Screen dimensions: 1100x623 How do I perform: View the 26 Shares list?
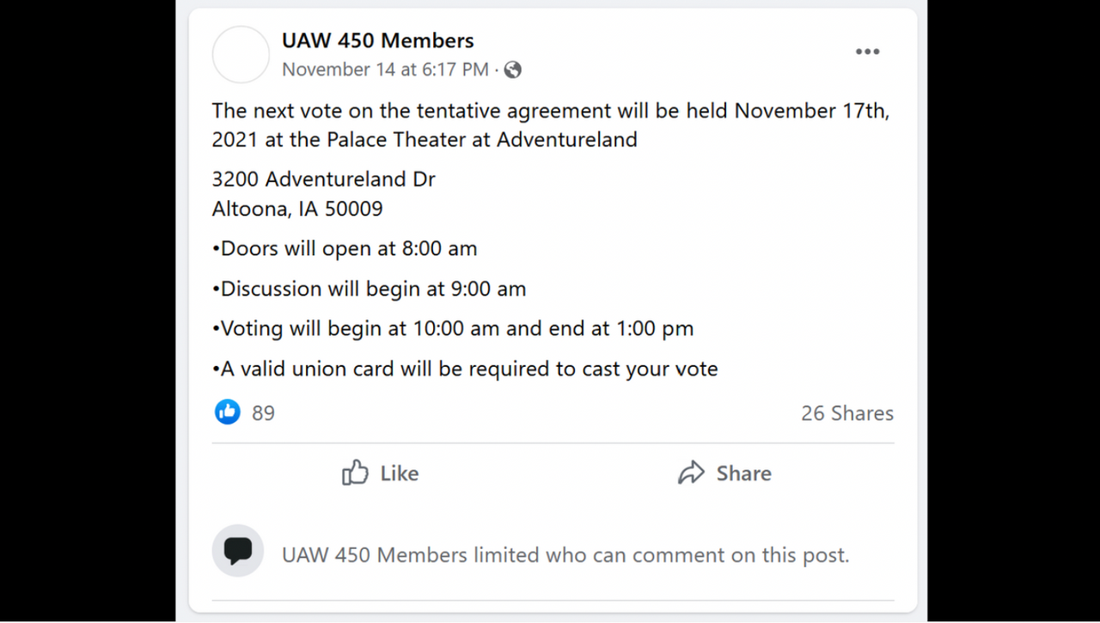(x=846, y=413)
